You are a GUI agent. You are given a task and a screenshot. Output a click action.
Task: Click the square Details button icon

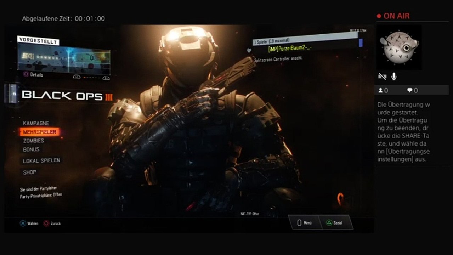click(26, 75)
